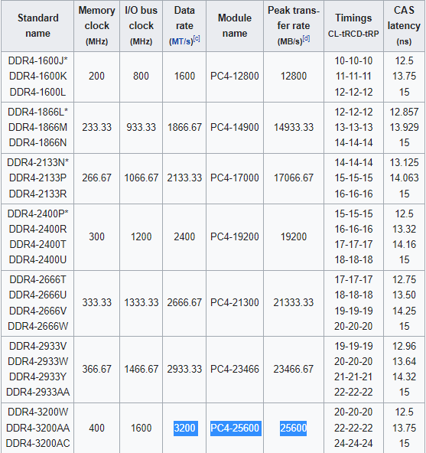Click the DDR4-2933AA standard name
The width and height of the screenshot is (426, 453).
click(37, 393)
